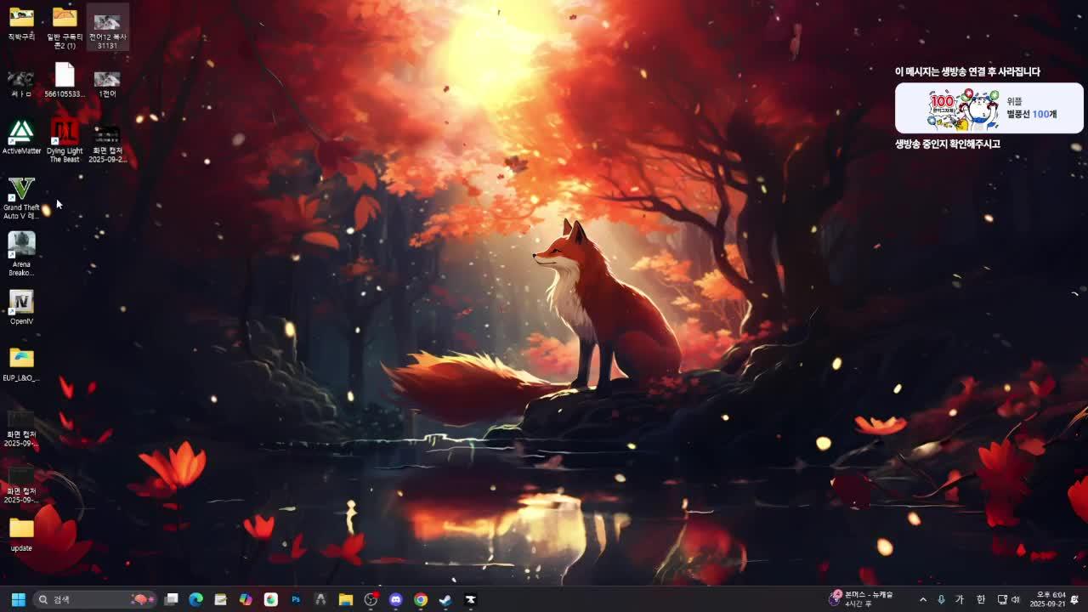Open the clock and date 2025-09-21
The image size is (1088, 612).
tap(1047, 599)
